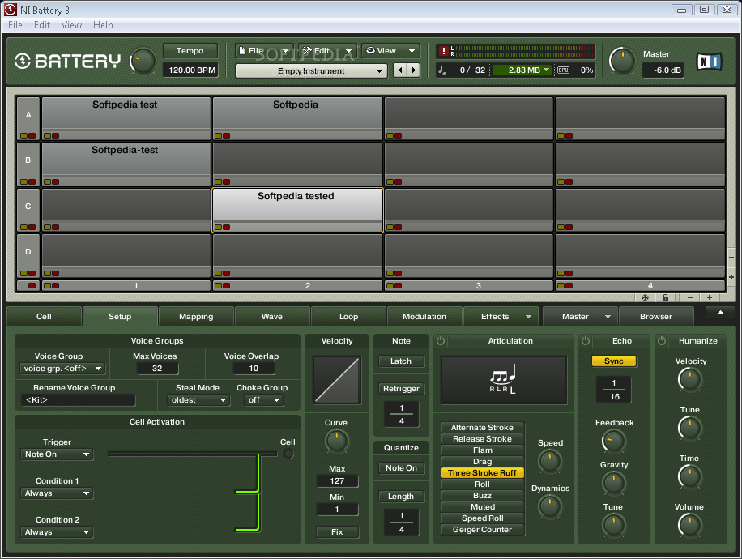Click the Quantize Note On button
742x559 pixels.
point(401,468)
